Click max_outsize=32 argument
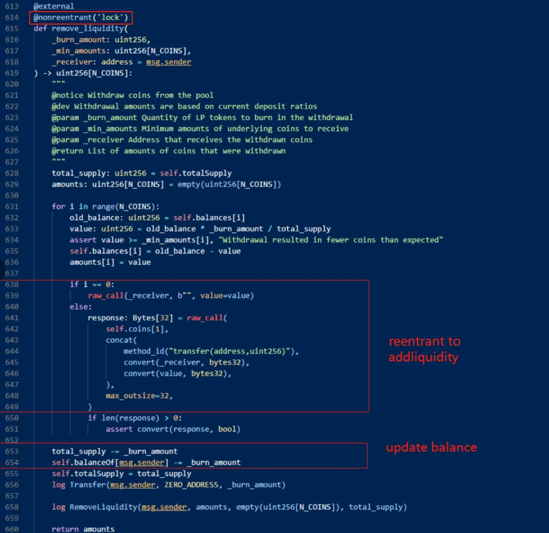The width and height of the screenshot is (549, 533). pos(143,396)
